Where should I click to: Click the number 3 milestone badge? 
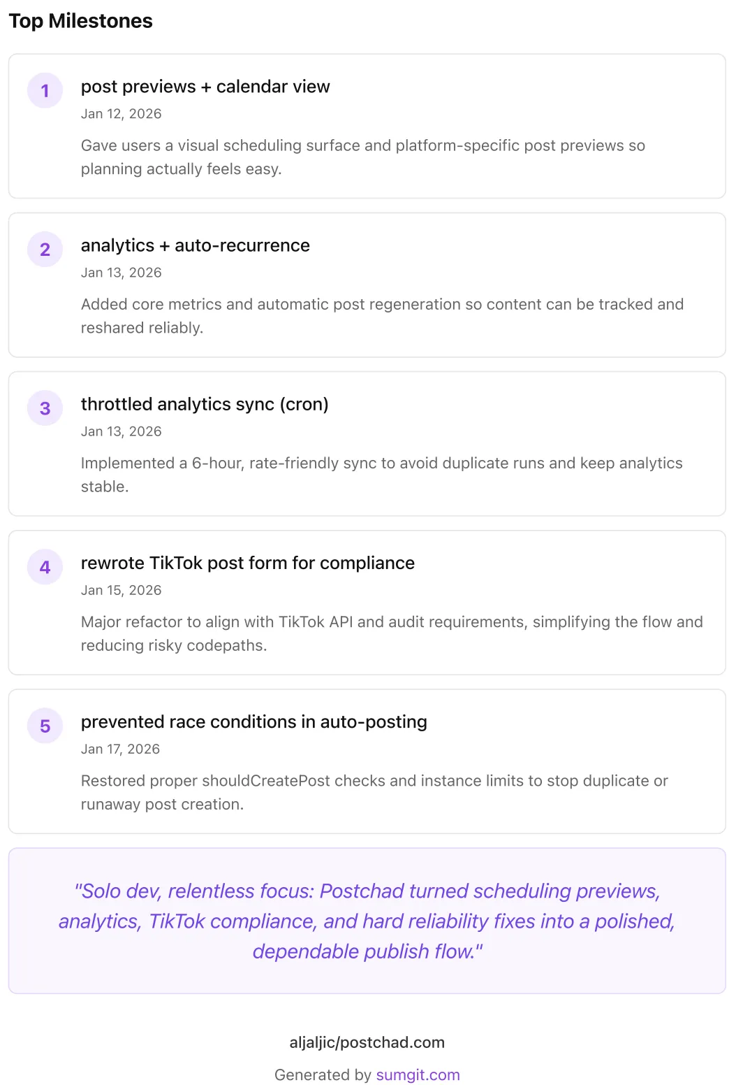pos(45,408)
